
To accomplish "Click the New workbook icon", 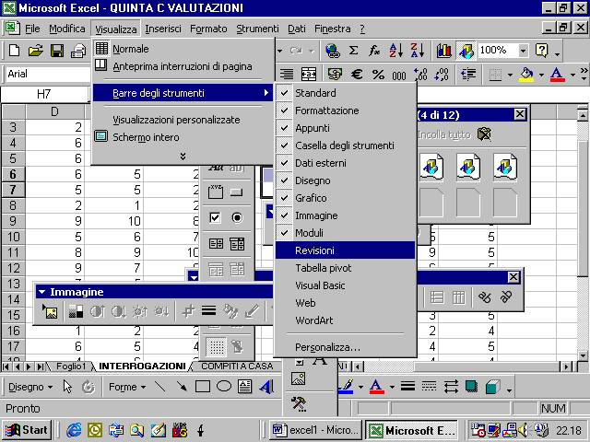I will point(15,51).
